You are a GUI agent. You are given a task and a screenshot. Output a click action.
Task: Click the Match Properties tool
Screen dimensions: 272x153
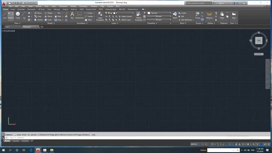[139, 16]
